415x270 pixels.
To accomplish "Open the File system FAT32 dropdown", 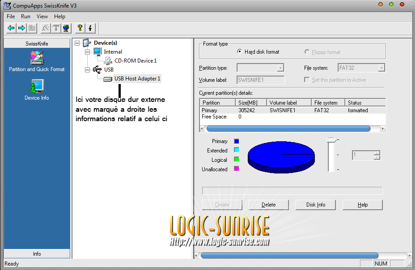I will (381, 68).
